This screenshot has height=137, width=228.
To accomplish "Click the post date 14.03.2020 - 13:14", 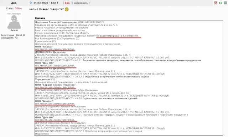I will coord(46,3).
